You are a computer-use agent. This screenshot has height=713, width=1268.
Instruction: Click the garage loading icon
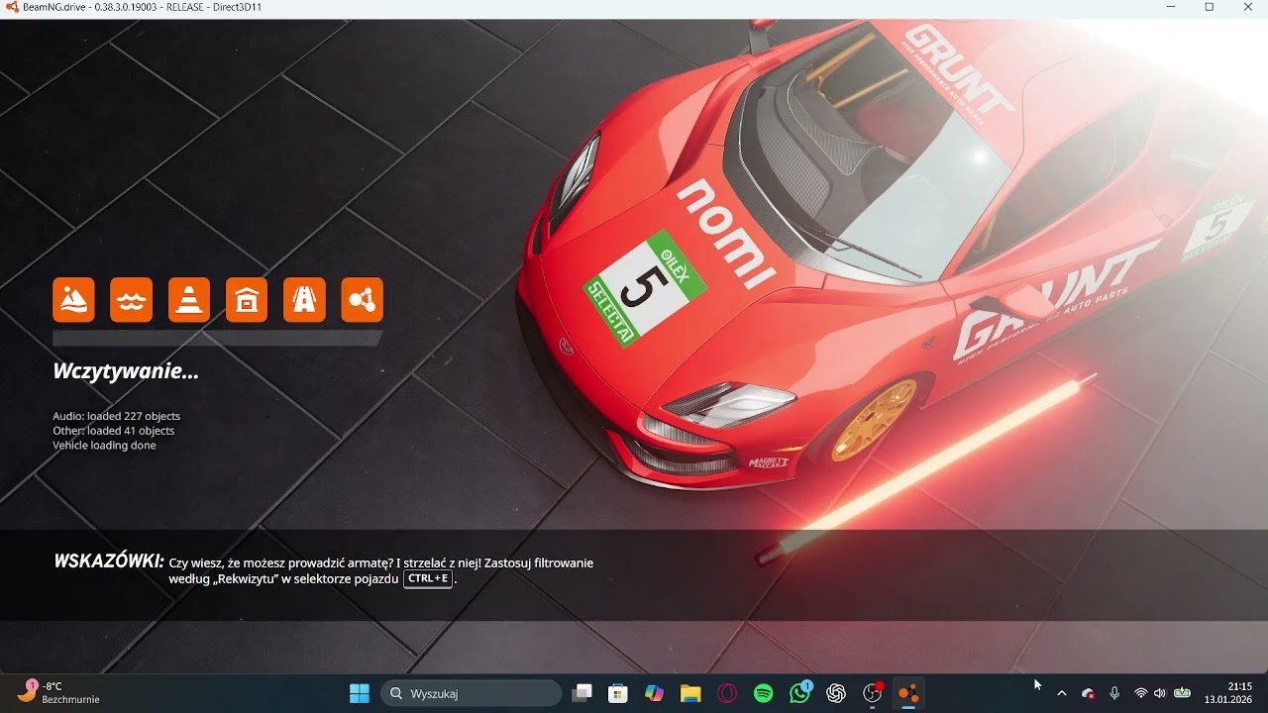pos(247,300)
